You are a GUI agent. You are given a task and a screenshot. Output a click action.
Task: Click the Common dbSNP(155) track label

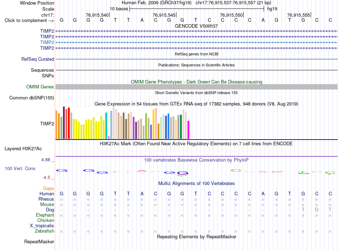tap(31, 98)
